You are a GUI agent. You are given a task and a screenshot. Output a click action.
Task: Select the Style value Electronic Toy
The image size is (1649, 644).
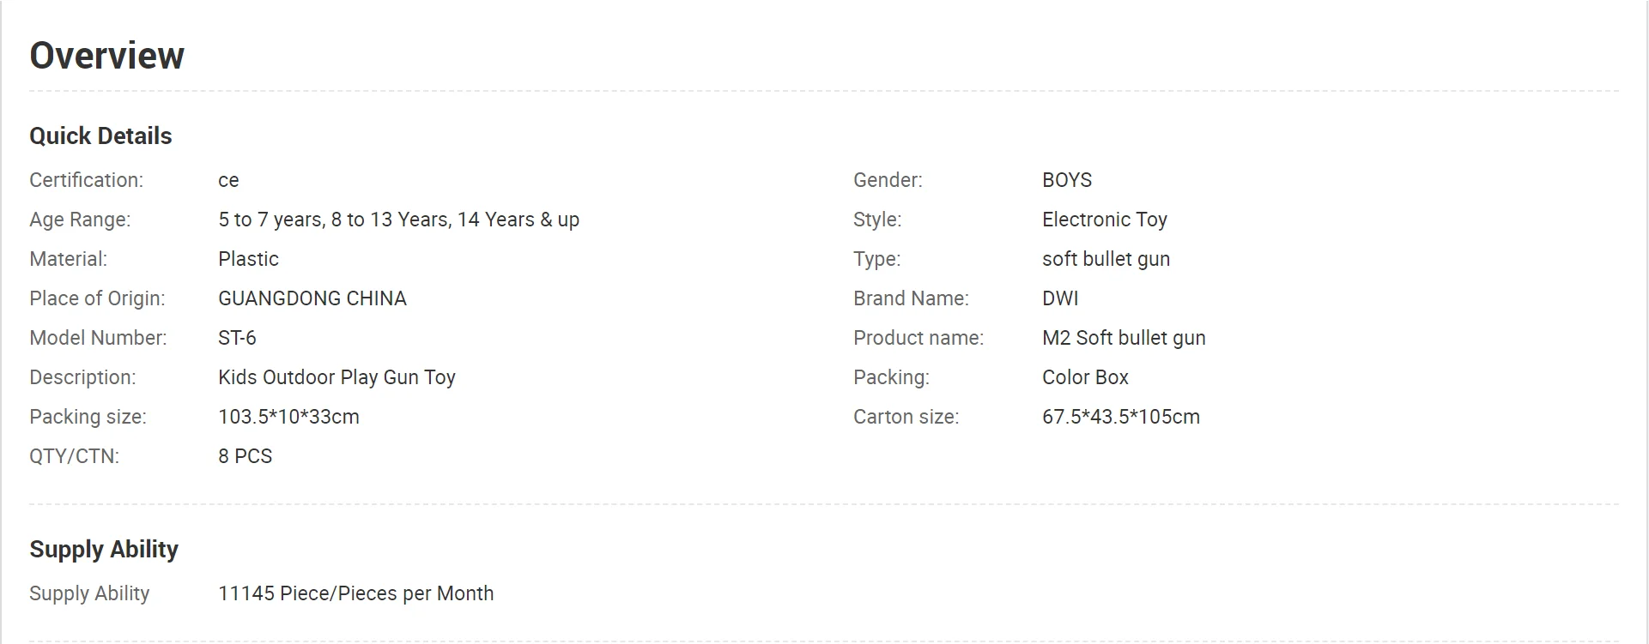point(1105,220)
